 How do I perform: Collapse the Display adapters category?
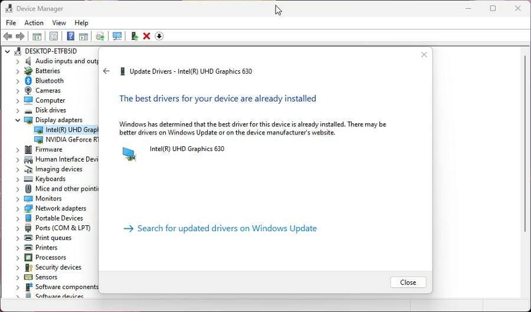pyautogui.click(x=18, y=120)
